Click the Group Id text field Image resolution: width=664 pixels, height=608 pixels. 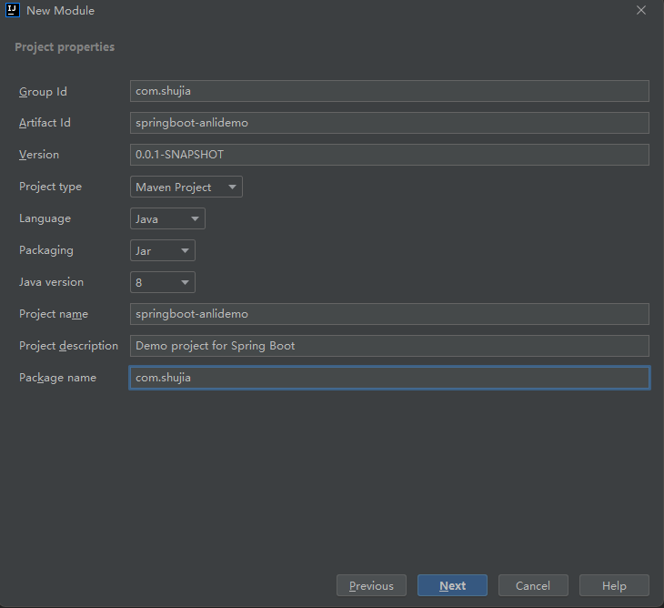pos(389,91)
